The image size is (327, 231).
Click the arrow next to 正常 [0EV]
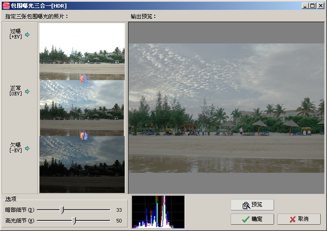27,91
